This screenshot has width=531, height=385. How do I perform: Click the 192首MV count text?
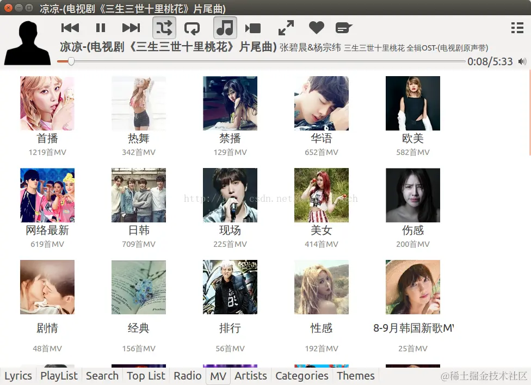322,349
